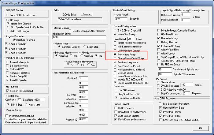Click the LookAhead lines field
Viewport: 214px width, 135px height.
click(131, 39)
